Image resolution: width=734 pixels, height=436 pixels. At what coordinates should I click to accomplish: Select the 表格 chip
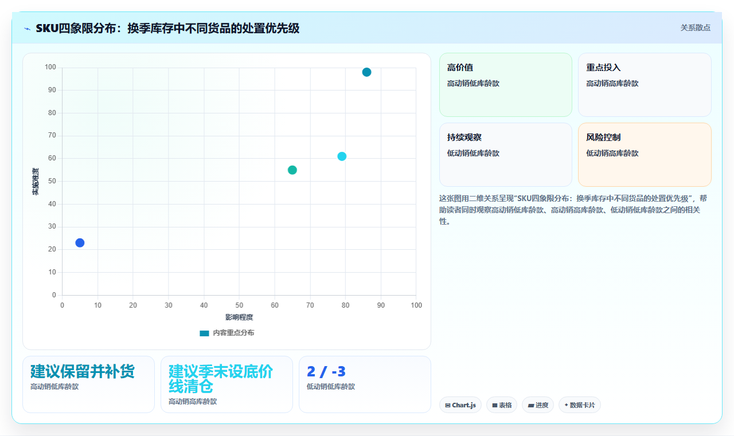coord(501,405)
